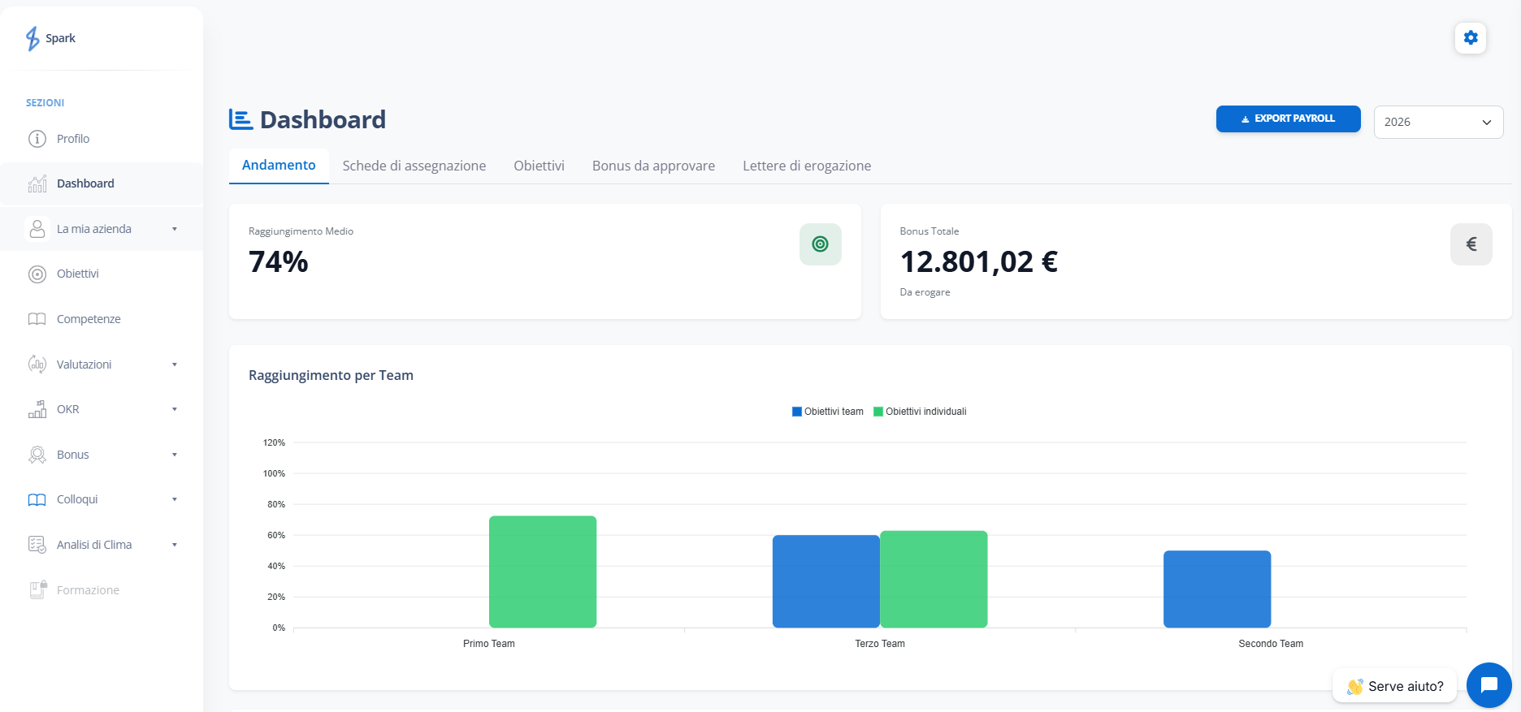Click the locked Formazione icon
1521x712 pixels.
point(38,589)
